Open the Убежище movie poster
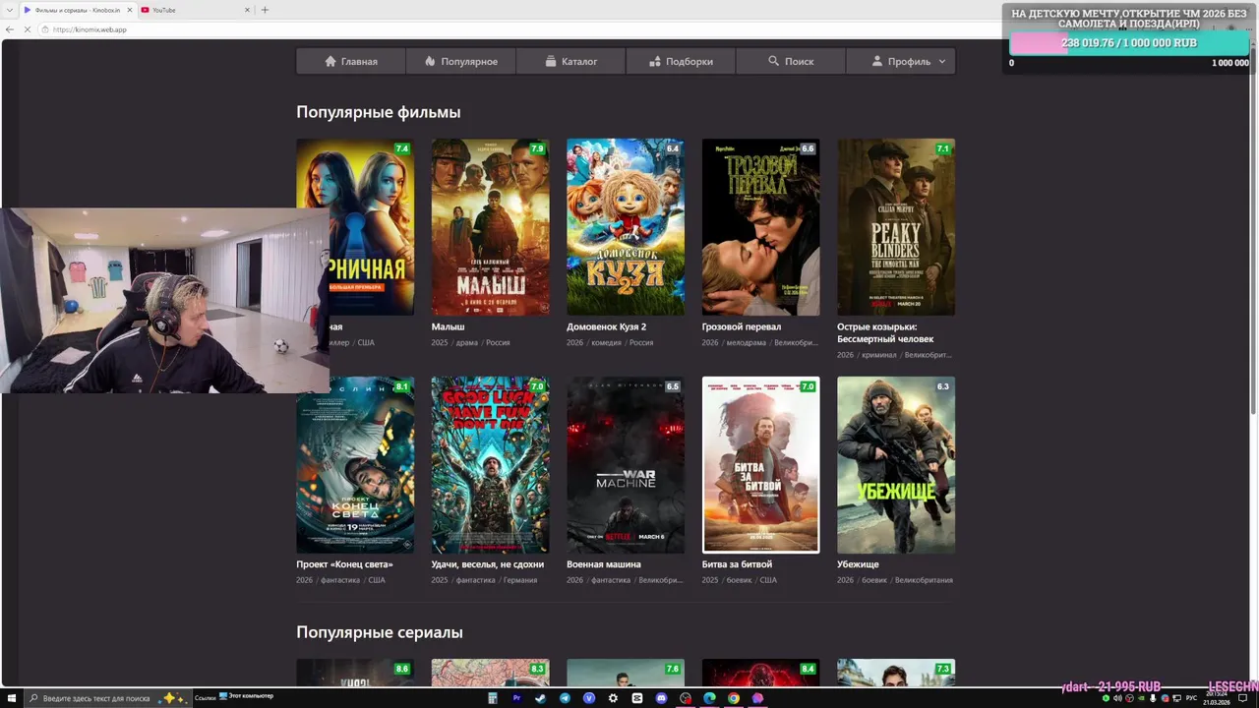Screen dimensions: 1259x708 tap(896, 465)
